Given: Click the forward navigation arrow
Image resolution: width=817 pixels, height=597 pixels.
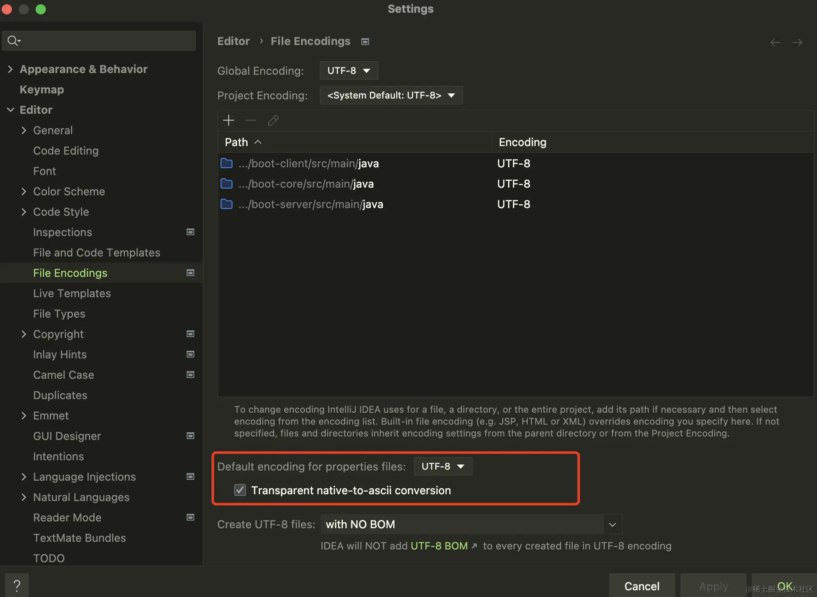Looking at the screenshot, I should pos(797,42).
